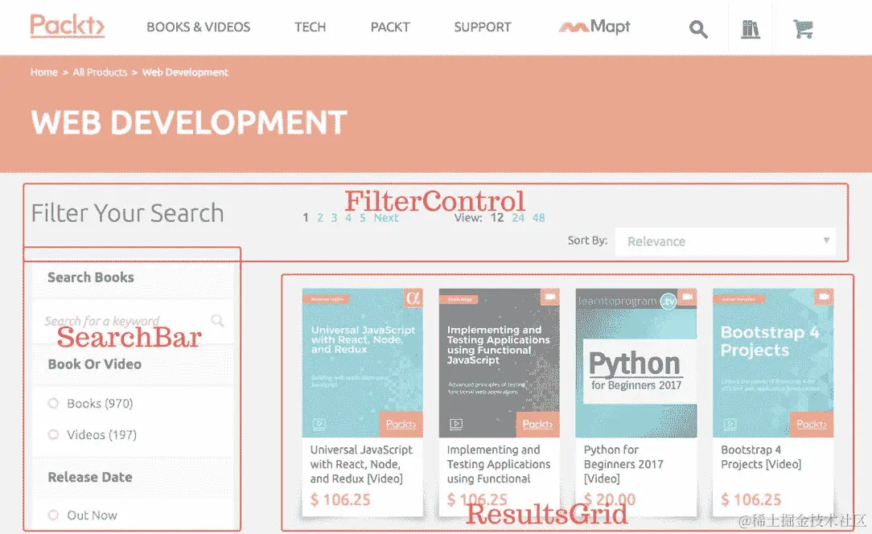Open the search magnifier icon in header
This screenshot has width=872, height=534.
[x=698, y=29]
